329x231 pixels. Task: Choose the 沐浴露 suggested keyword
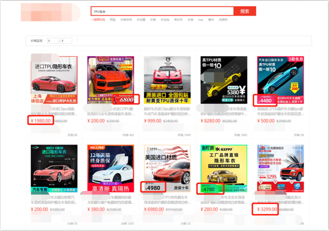[x=141, y=20]
